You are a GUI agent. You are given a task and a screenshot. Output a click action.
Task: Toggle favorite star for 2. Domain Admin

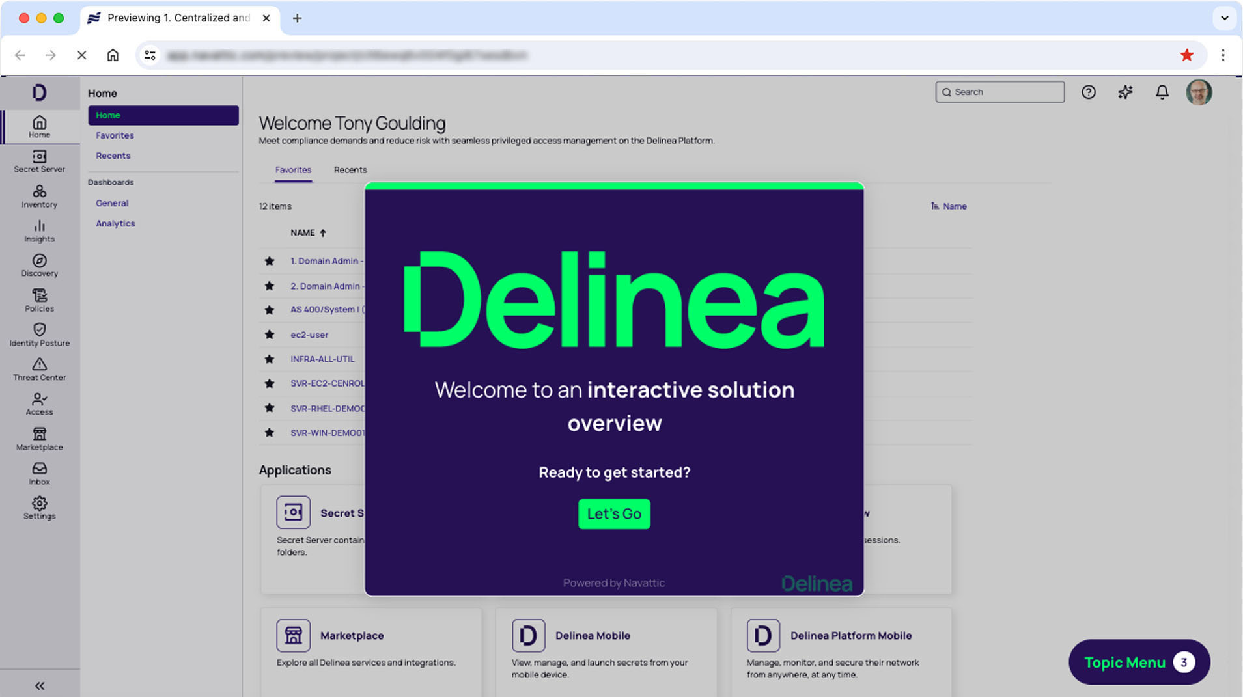pyautogui.click(x=270, y=286)
